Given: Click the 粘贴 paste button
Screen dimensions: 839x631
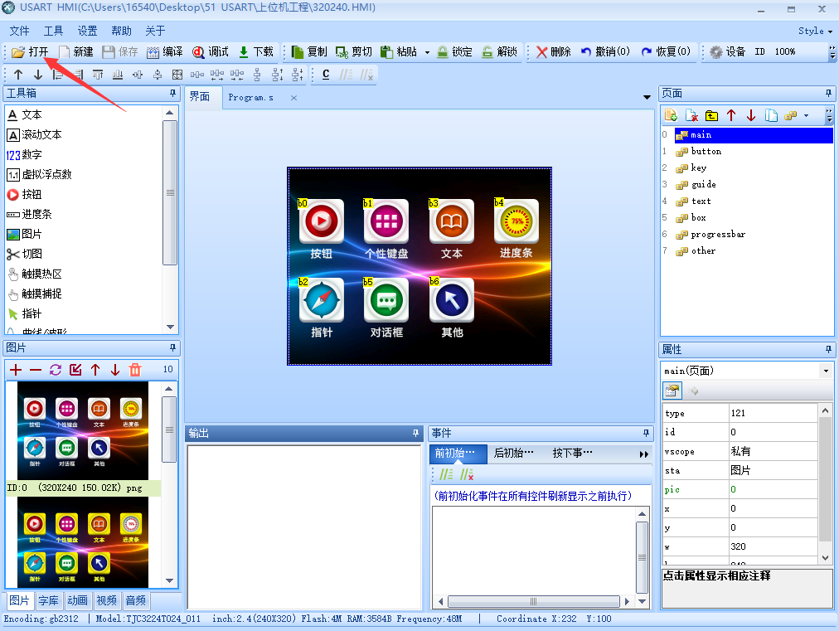Looking at the screenshot, I should point(399,52).
